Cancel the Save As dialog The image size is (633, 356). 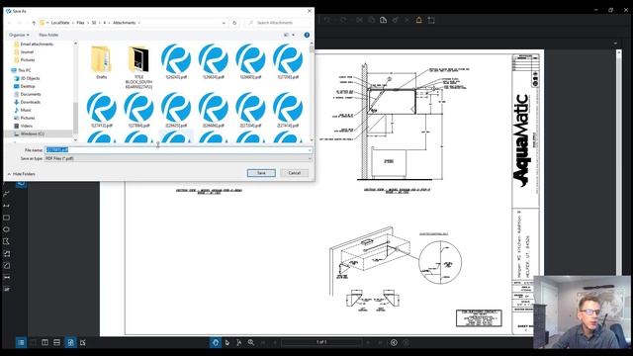coord(295,173)
